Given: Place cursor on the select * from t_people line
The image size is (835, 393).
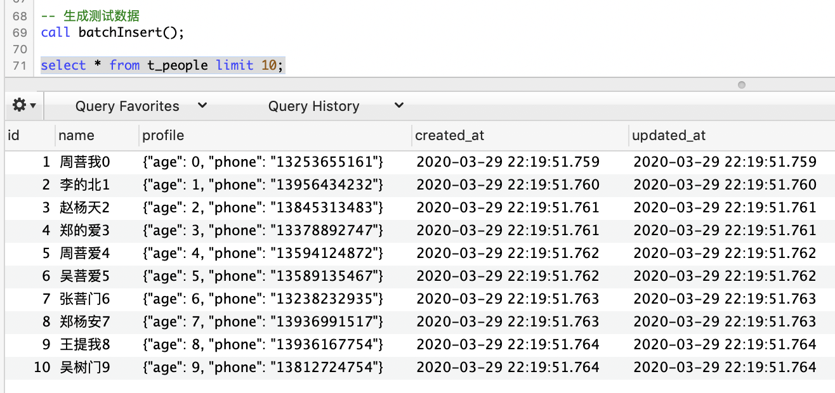Looking at the screenshot, I should pos(161,65).
